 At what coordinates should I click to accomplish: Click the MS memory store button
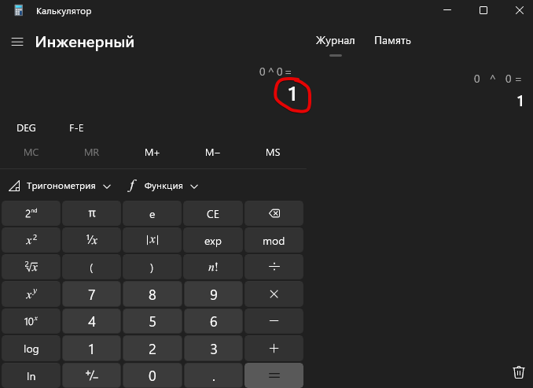[x=273, y=153]
